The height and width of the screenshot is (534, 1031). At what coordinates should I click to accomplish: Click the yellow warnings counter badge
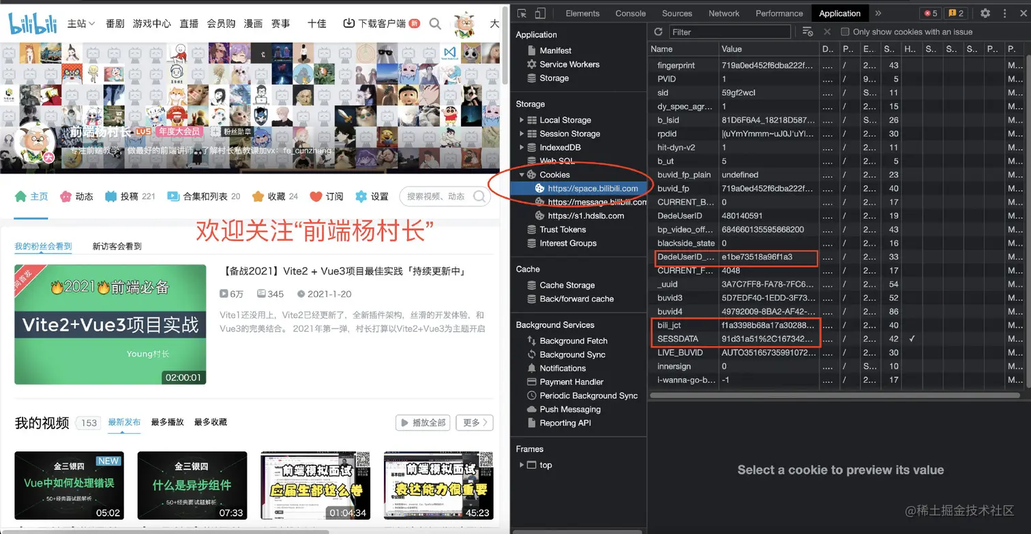(x=956, y=13)
